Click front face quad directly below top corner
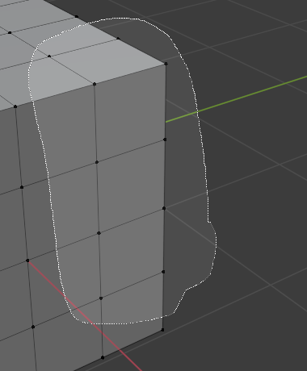 pos(130,113)
